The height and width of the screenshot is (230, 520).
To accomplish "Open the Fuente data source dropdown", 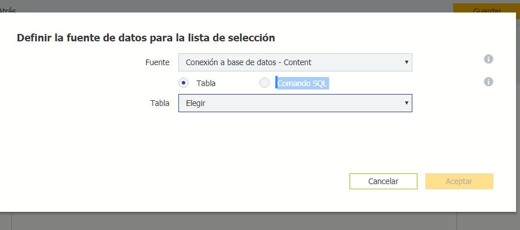I will [295, 62].
